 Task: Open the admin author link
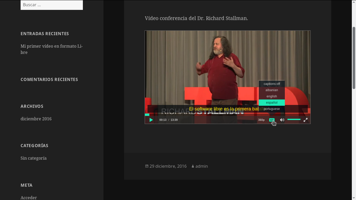click(x=202, y=166)
